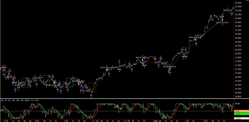
Task: Click the *B* buy marker in August
Action: tap(15, 90)
